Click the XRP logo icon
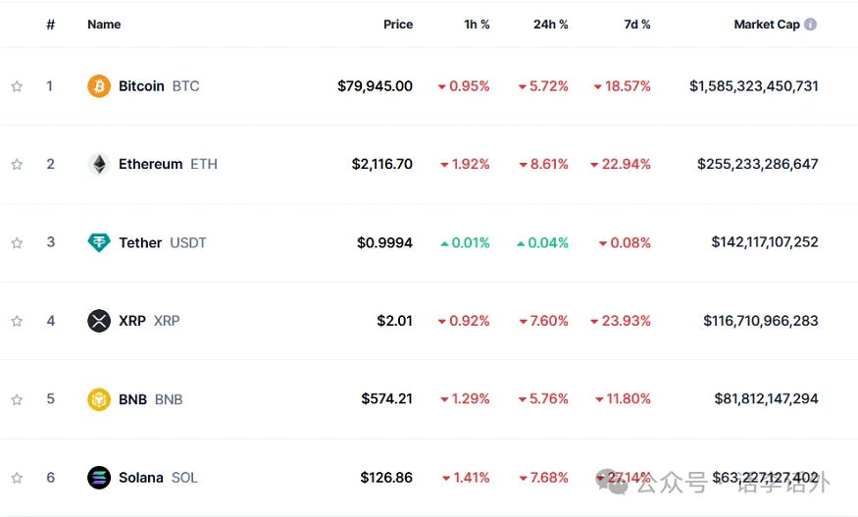This screenshot has height=517, width=858. [x=99, y=321]
